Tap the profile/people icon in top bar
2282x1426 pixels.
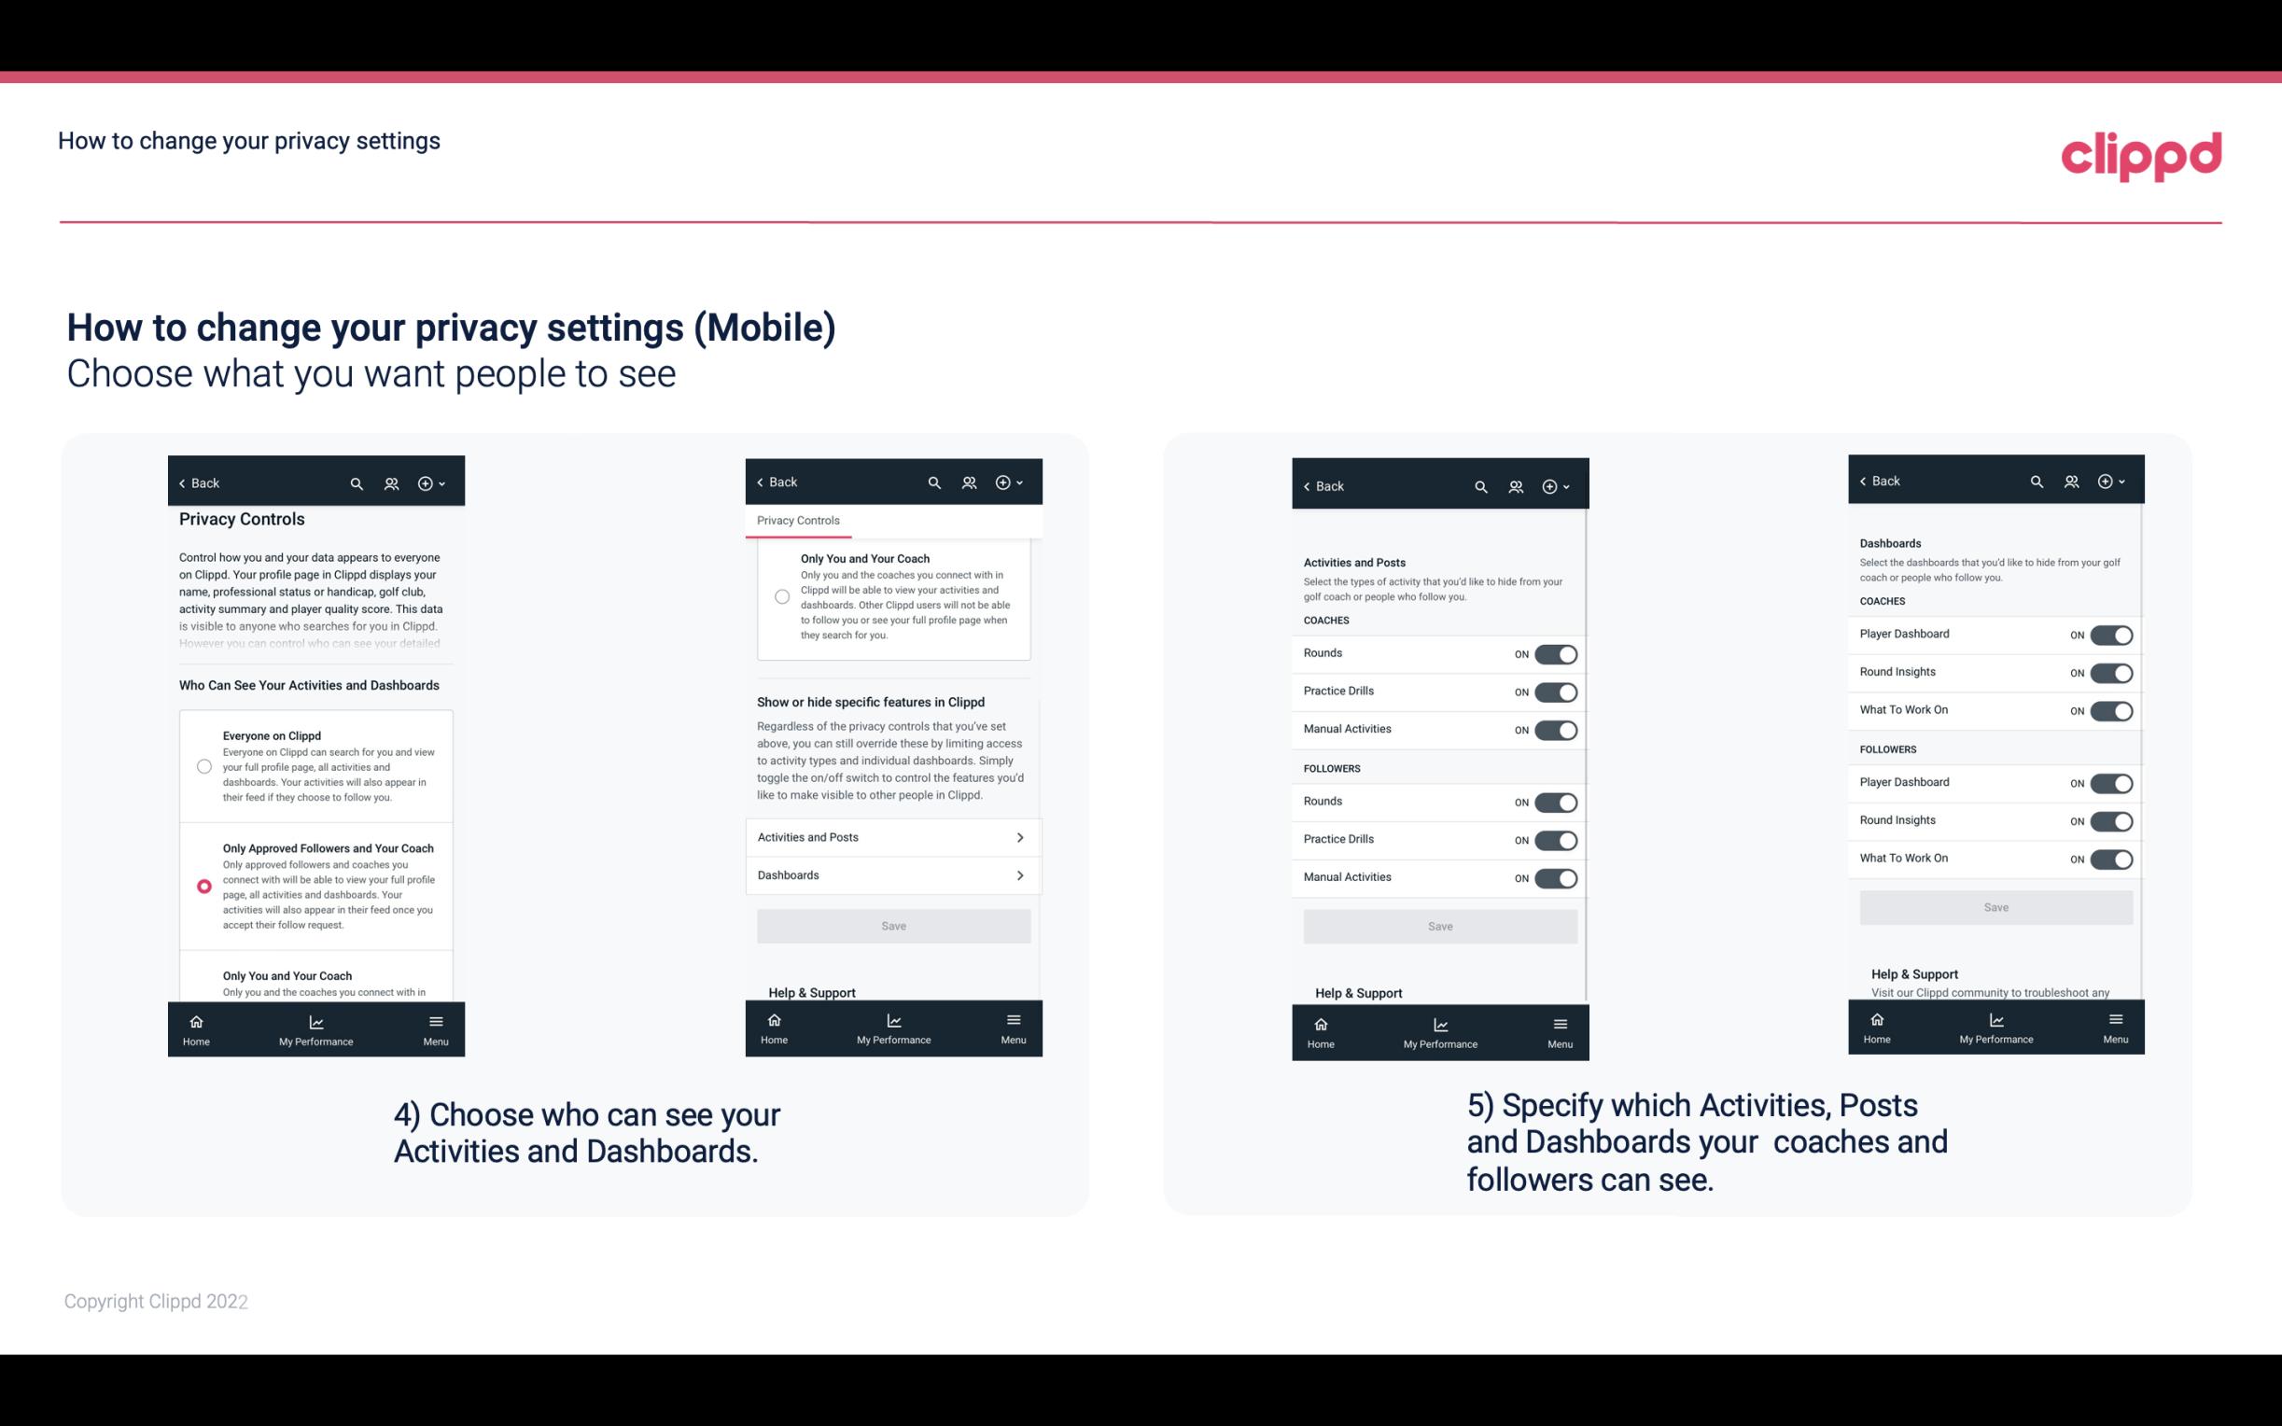point(393,483)
